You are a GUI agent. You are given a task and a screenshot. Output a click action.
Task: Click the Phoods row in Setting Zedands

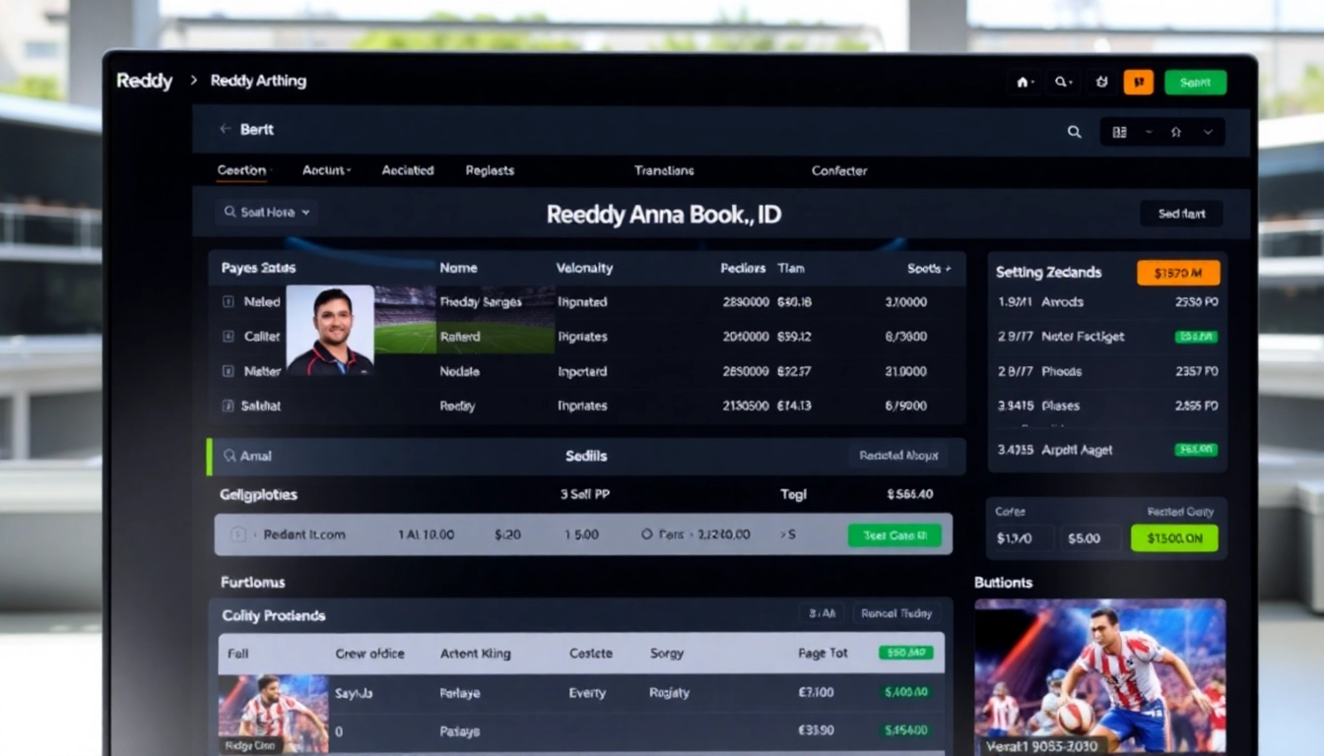[x=1107, y=371]
